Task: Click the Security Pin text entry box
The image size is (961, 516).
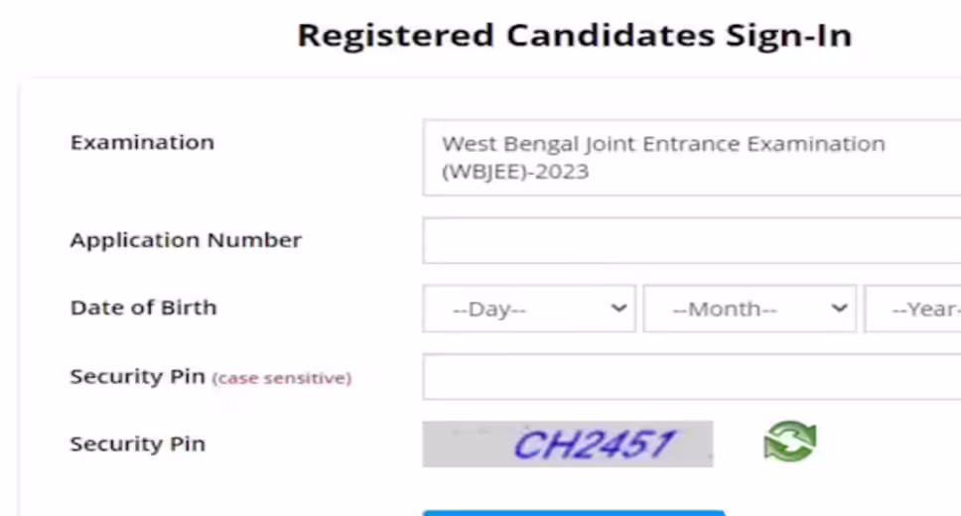Action: coord(691,377)
